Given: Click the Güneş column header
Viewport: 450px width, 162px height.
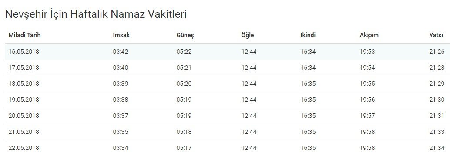Looking at the screenshot, I should pyautogui.click(x=185, y=36).
